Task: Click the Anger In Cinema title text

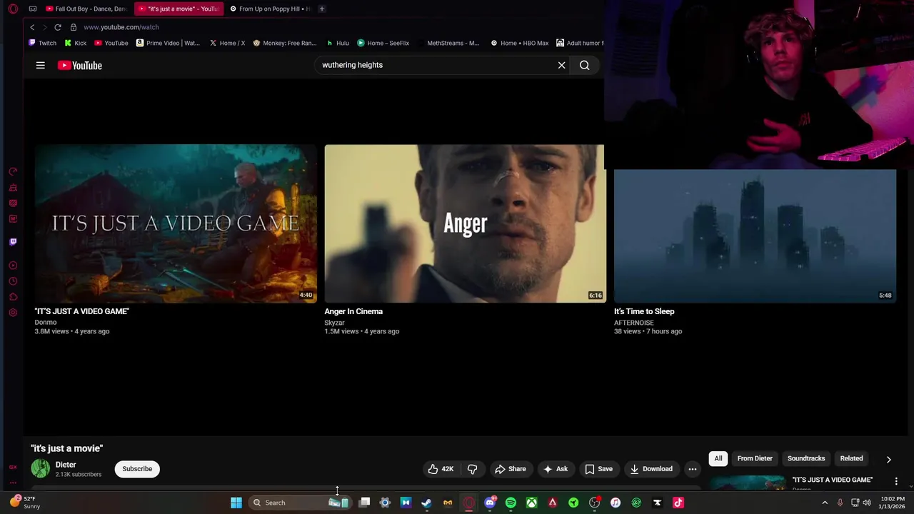Action: 353,311
